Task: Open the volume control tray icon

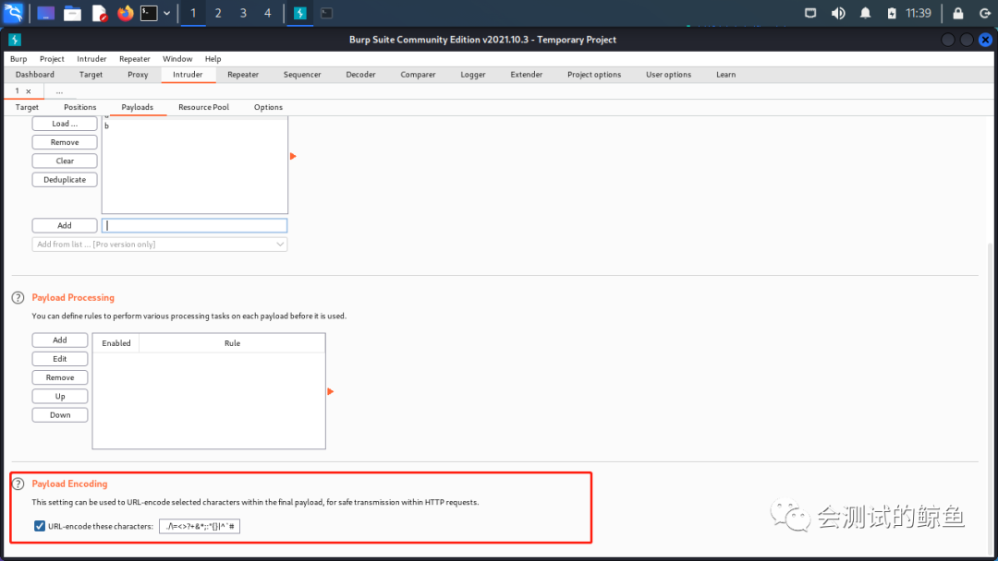Action: pyautogui.click(x=838, y=13)
